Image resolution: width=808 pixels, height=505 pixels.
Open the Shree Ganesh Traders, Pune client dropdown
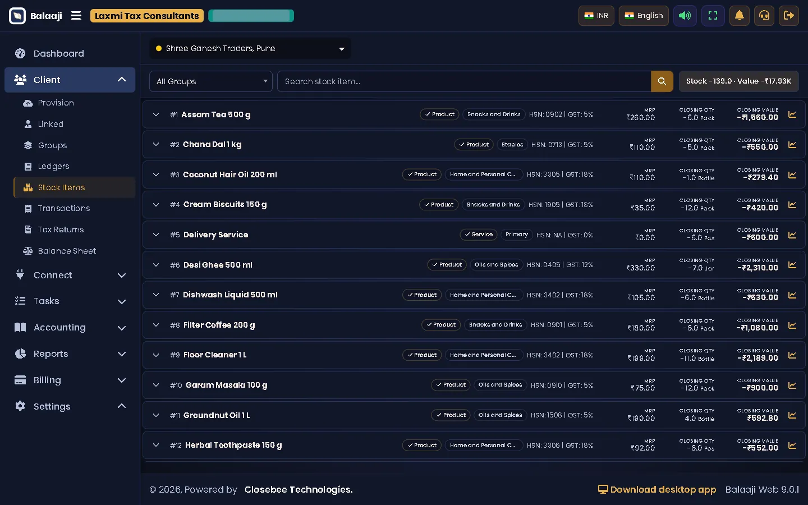click(x=250, y=48)
